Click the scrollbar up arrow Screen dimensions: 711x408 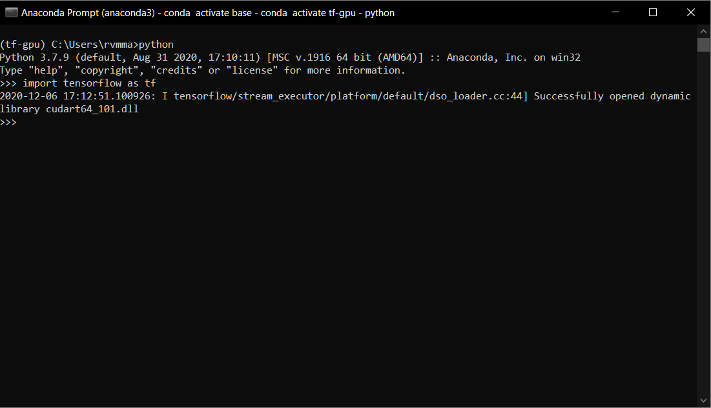703,30
